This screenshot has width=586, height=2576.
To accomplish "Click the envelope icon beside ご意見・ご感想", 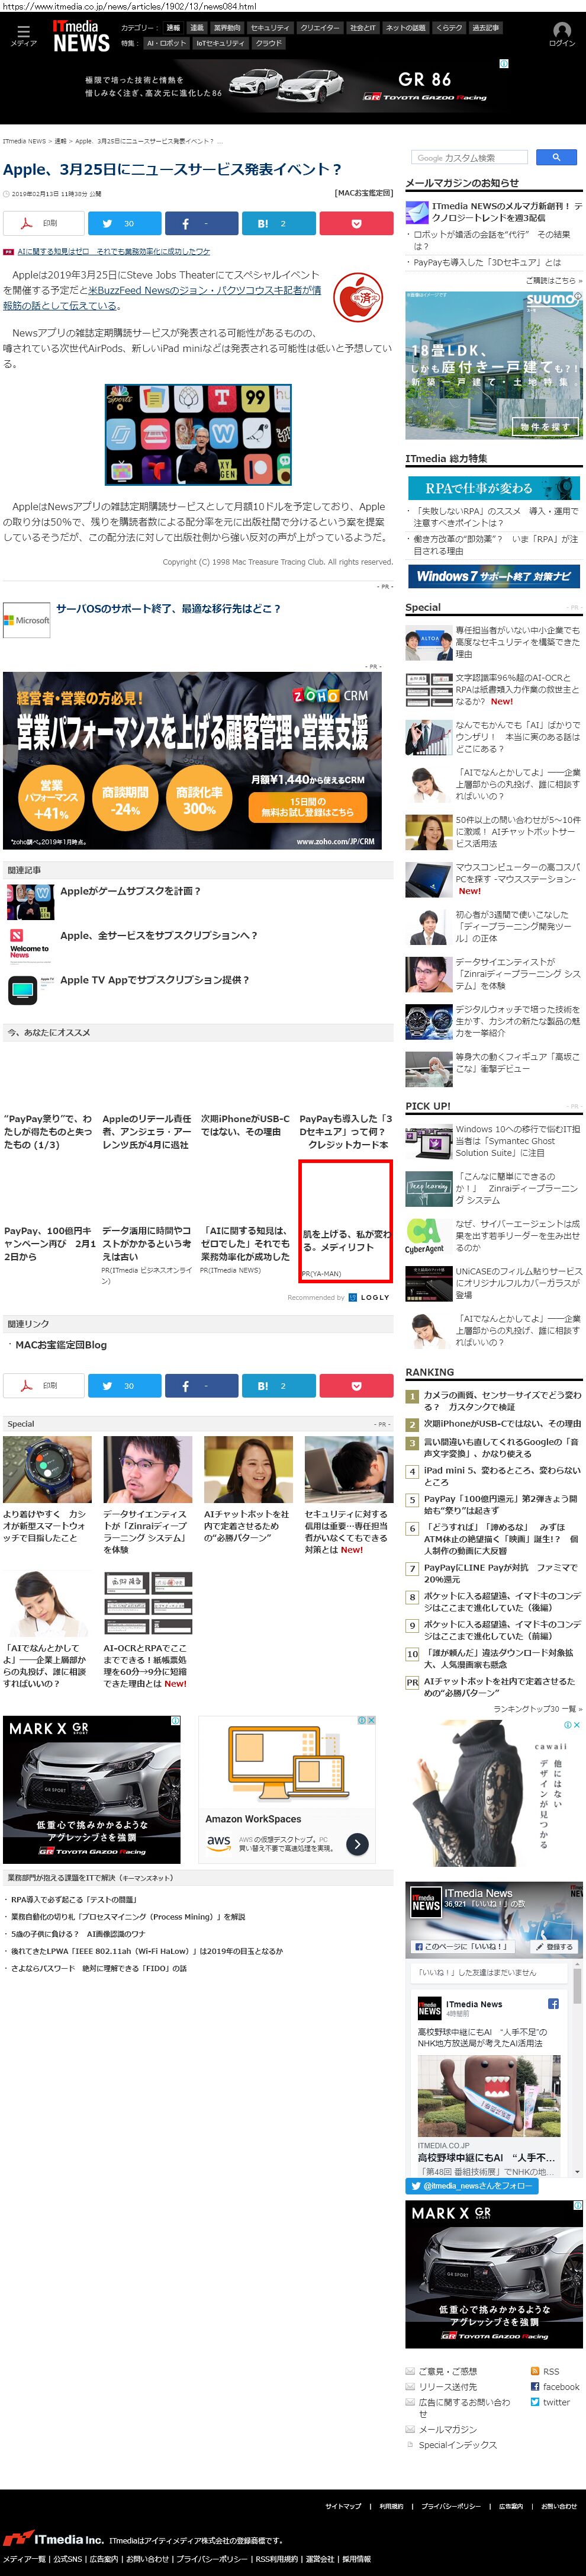I will tap(410, 2371).
